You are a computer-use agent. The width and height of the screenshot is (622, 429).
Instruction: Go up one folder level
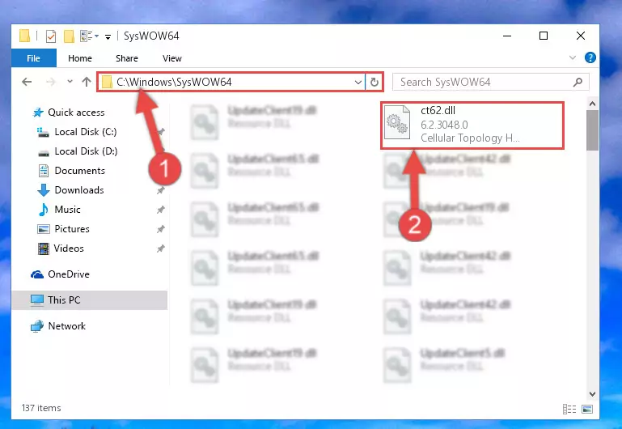(x=87, y=82)
